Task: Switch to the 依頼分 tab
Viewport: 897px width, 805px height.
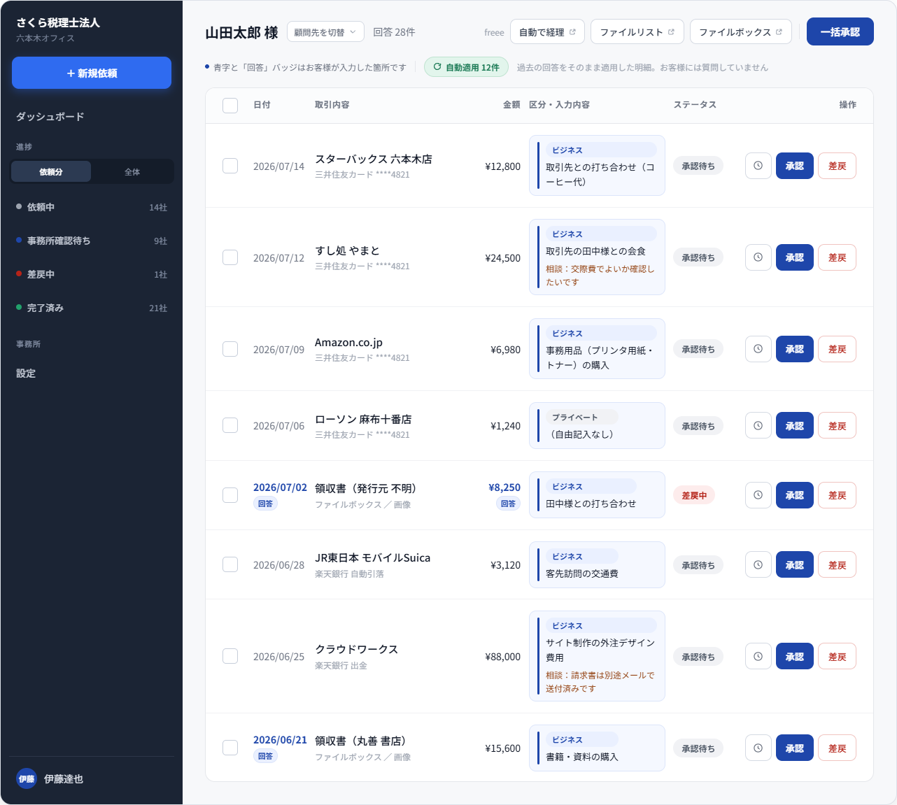Action: pyautogui.click(x=51, y=171)
